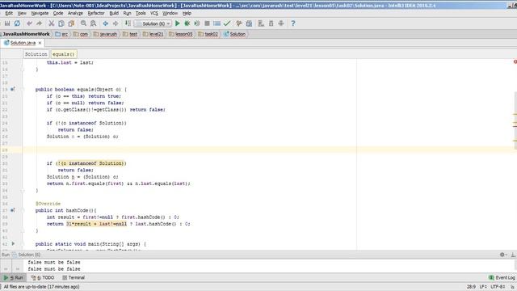Click the editor error stripe indicator
This screenshot has height=291, width=517.
515,61
